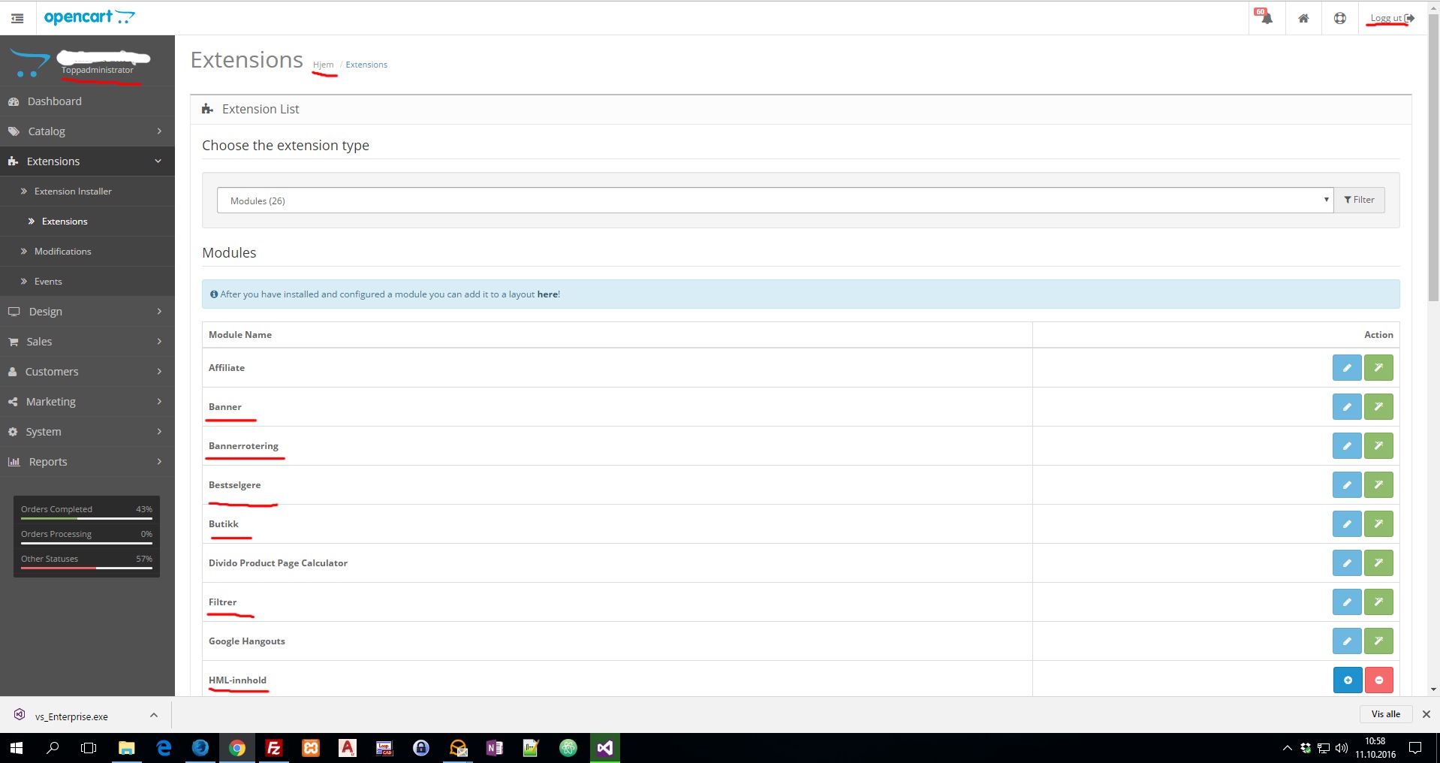Uninstall the Banner module
The height and width of the screenshot is (763, 1440).
pyautogui.click(x=1378, y=407)
